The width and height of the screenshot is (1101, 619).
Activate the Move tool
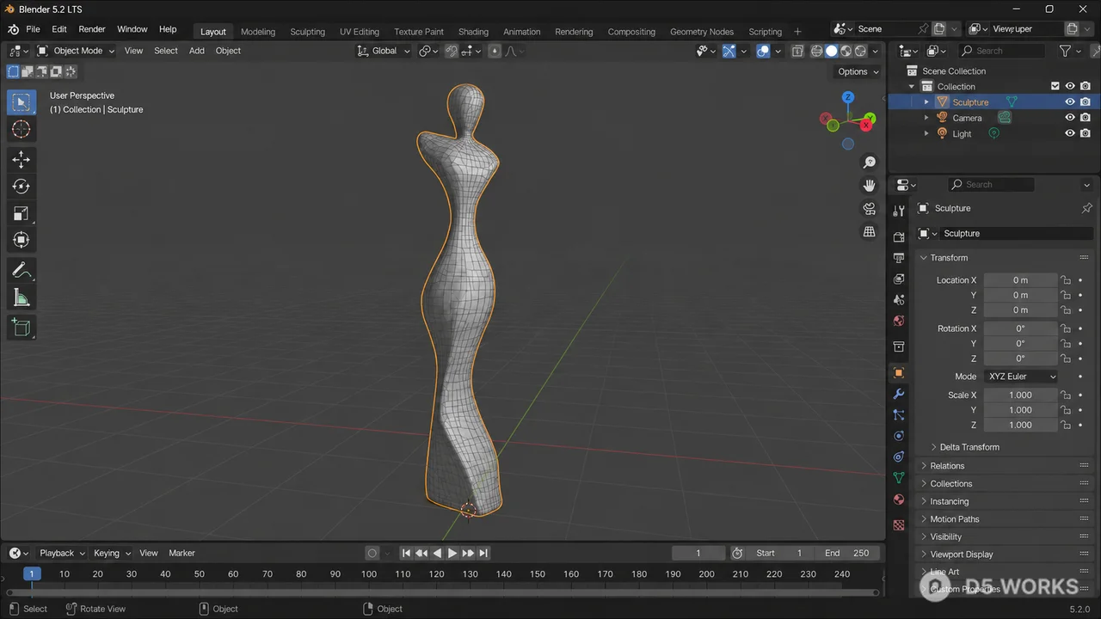point(22,160)
